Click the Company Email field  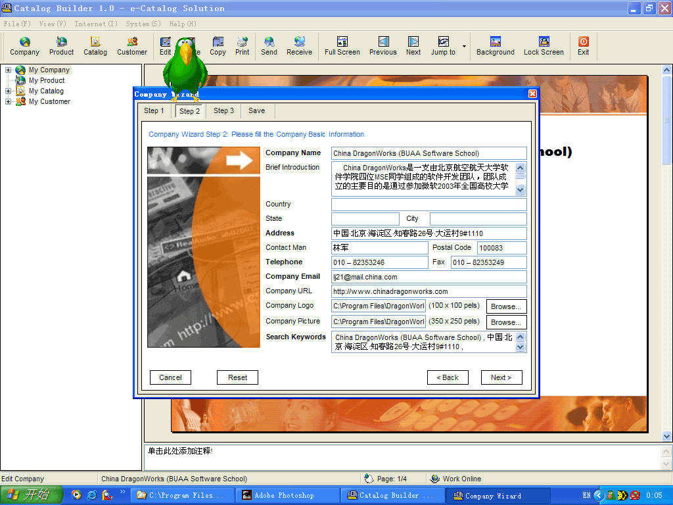[x=429, y=277]
